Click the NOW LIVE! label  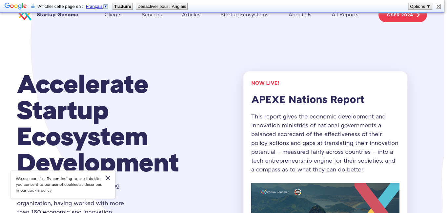pos(265,83)
